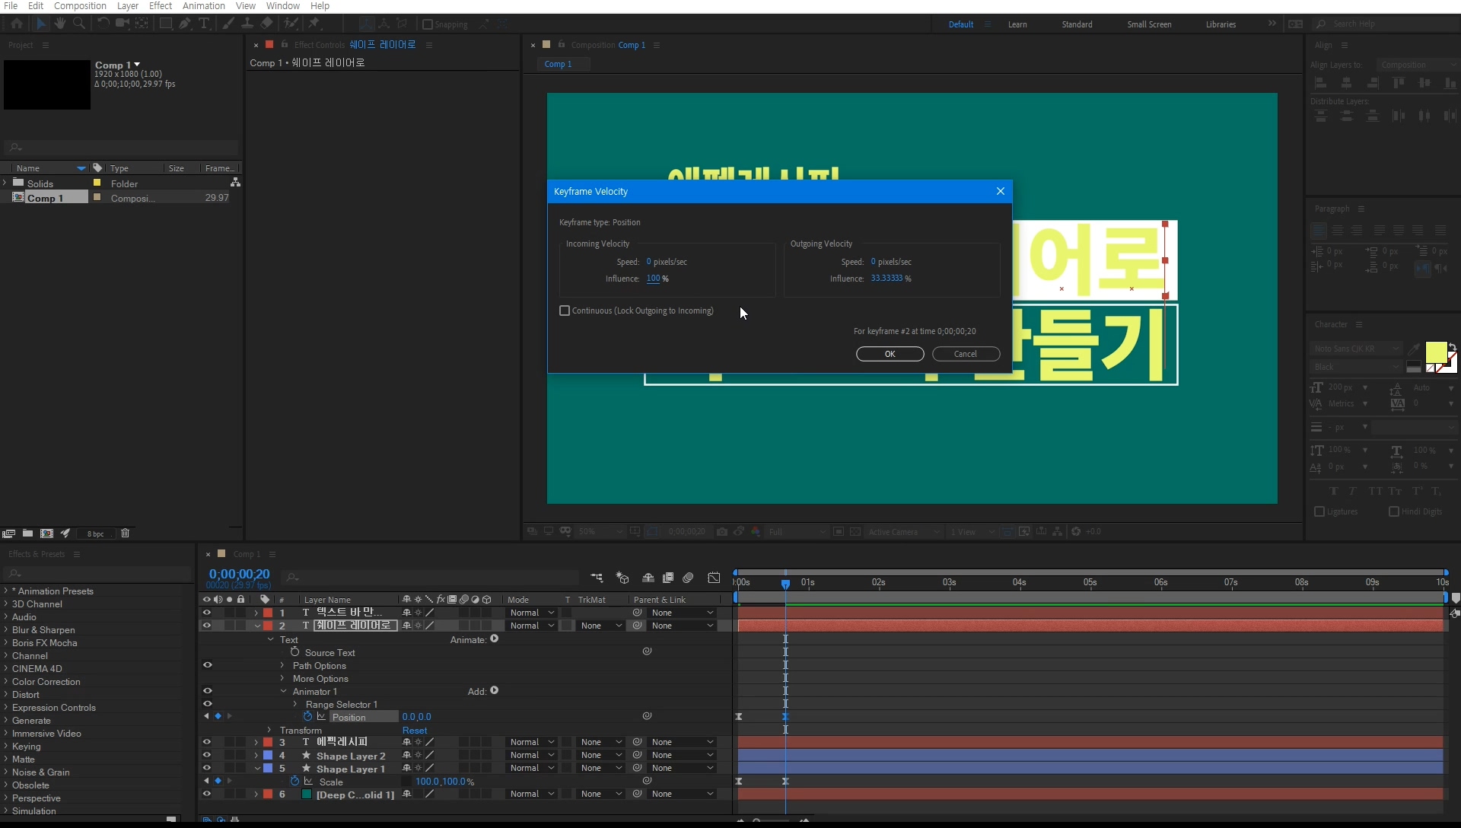
Task: Toggle the Ligatures checkbox
Action: click(x=1319, y=511)
